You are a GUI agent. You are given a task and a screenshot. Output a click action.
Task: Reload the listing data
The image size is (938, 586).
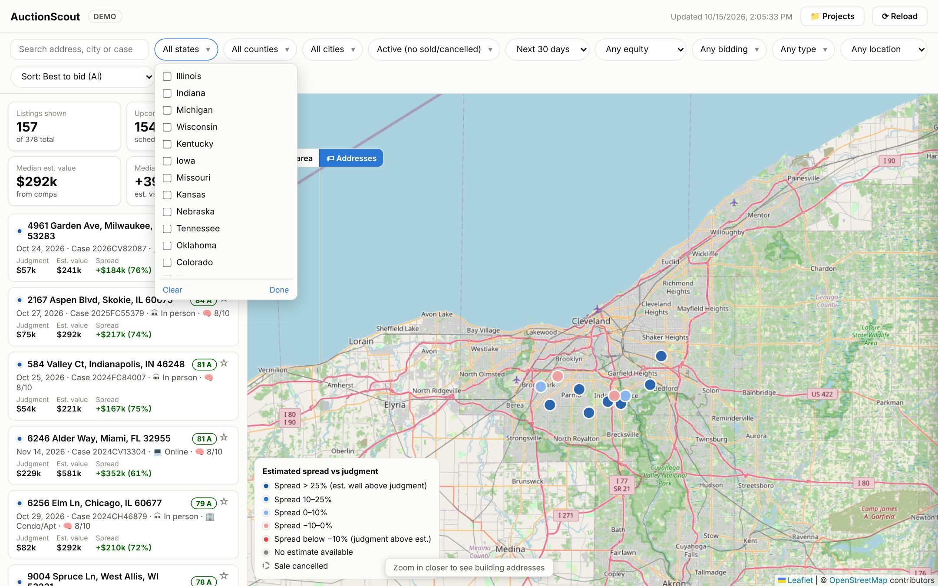(x=900, y=16)
